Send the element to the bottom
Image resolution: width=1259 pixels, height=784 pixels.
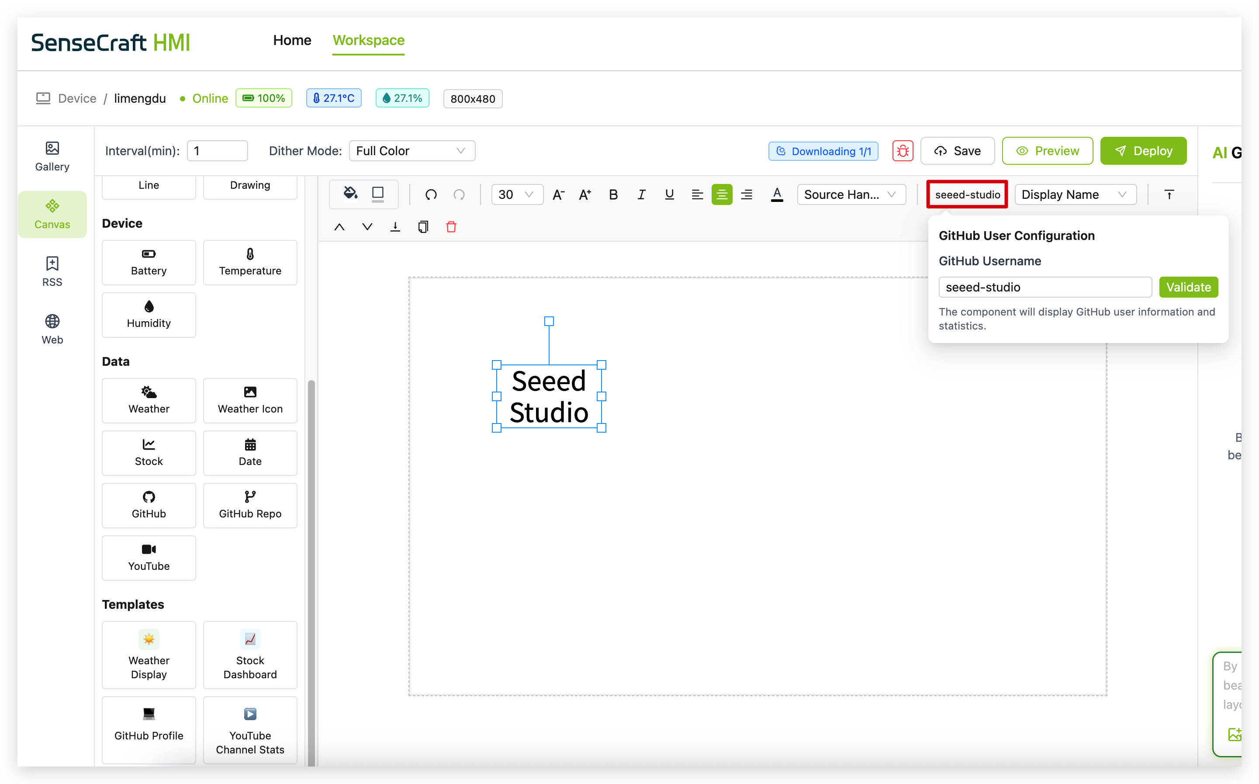[x=395, y=227]
